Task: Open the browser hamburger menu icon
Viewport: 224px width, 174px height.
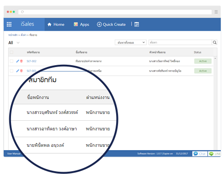Action: click(216, 12)
